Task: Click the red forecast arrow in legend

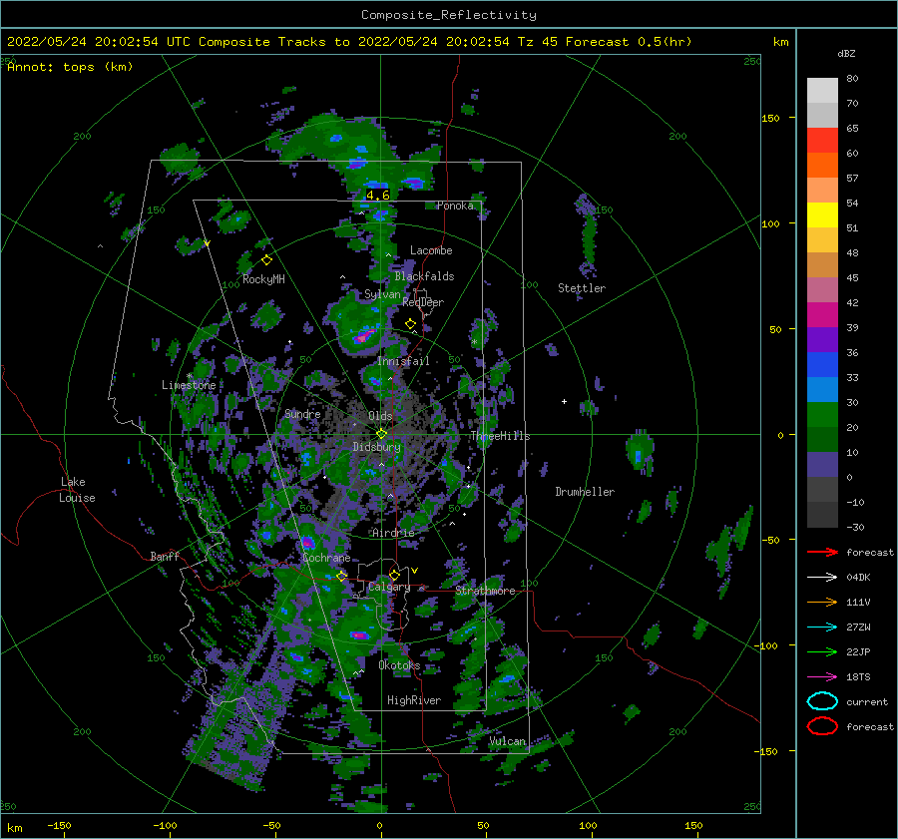Action: [822, 552]
